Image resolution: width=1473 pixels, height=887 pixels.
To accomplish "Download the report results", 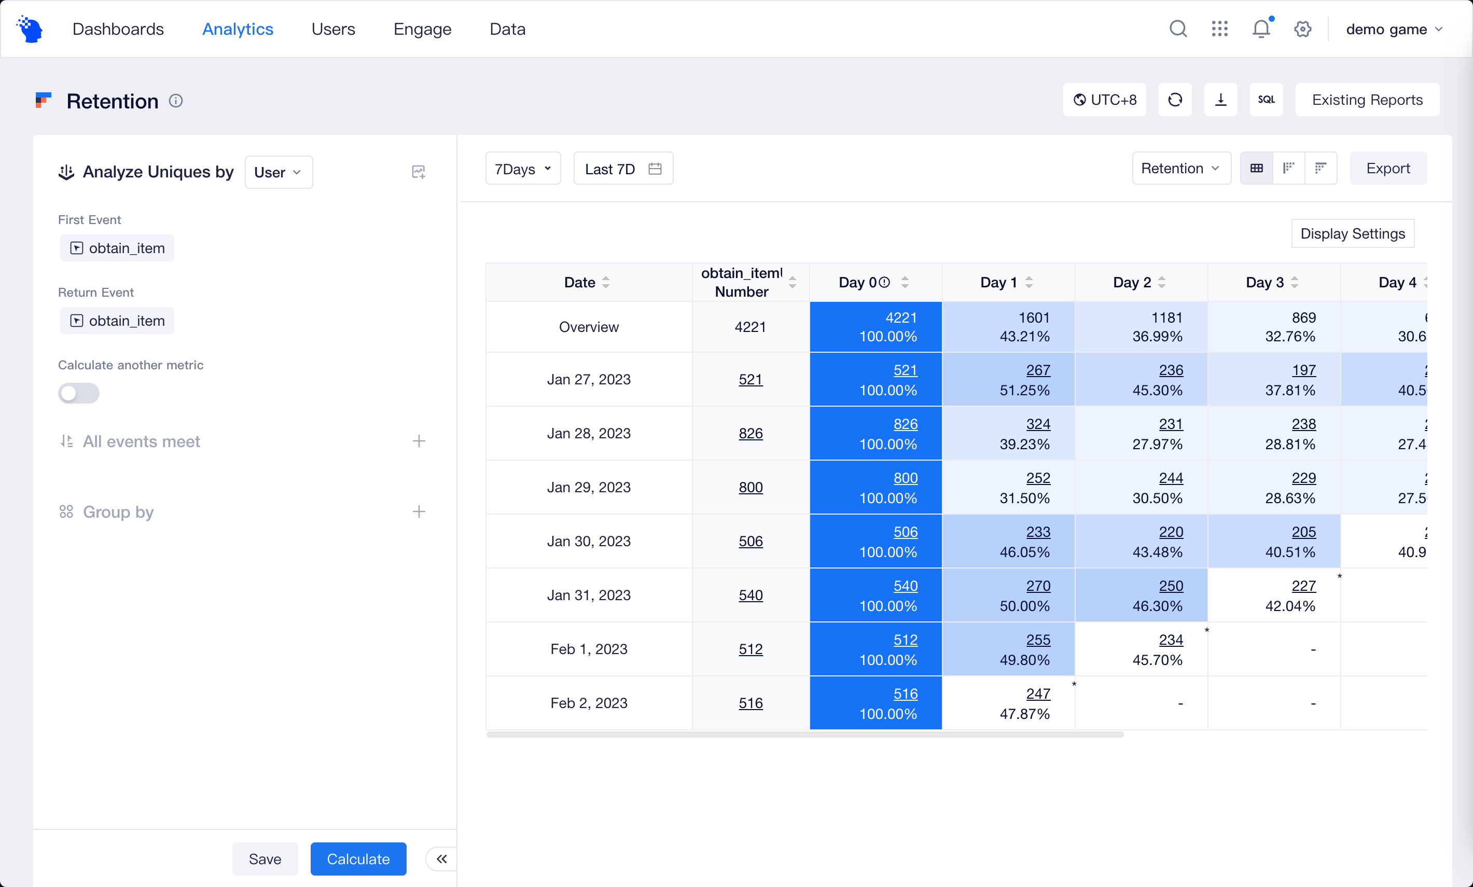I will [x=1220, y=99].
